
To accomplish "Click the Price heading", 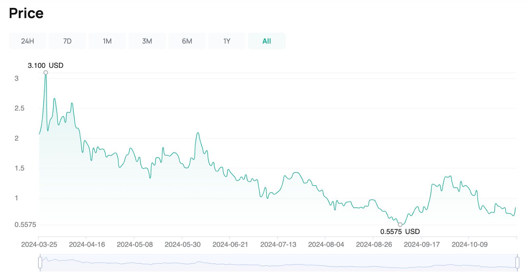I will point(26,13).
